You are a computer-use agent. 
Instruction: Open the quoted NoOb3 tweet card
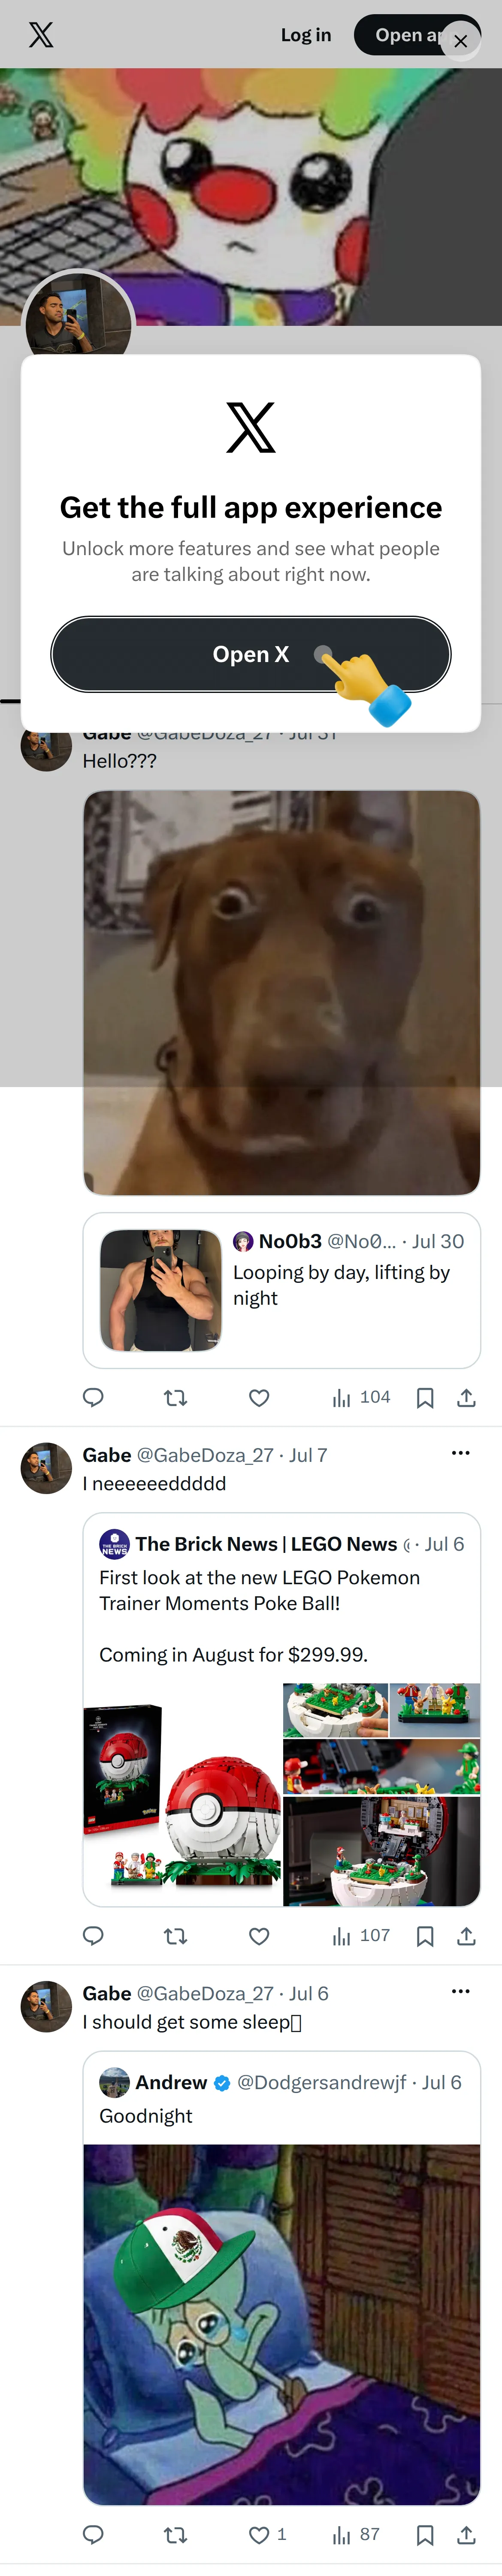point(282,1290)
